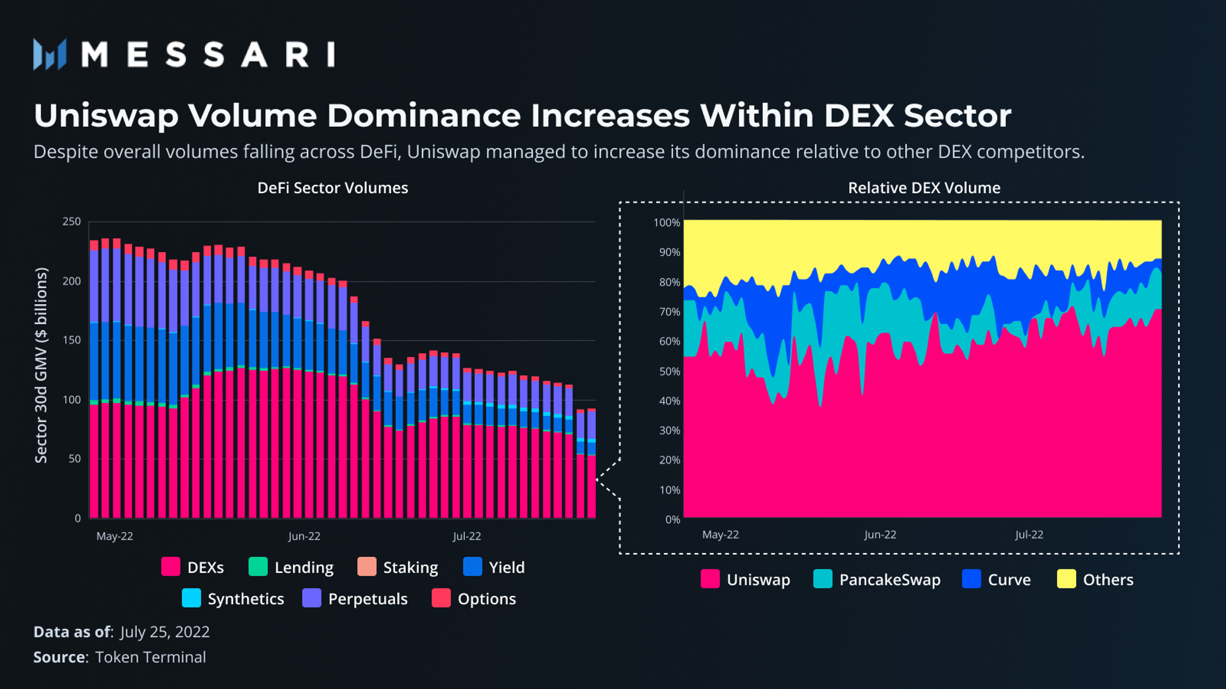1226x689 pixels.
Task: Click the Perpetuals purple legend swatch
Action: point(311,598)
